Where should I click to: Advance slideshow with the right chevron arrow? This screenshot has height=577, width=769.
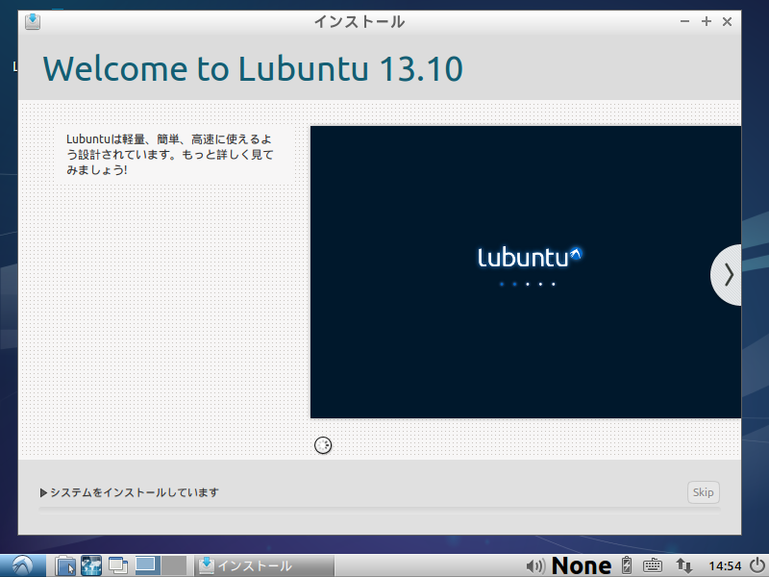click(727, 275)
